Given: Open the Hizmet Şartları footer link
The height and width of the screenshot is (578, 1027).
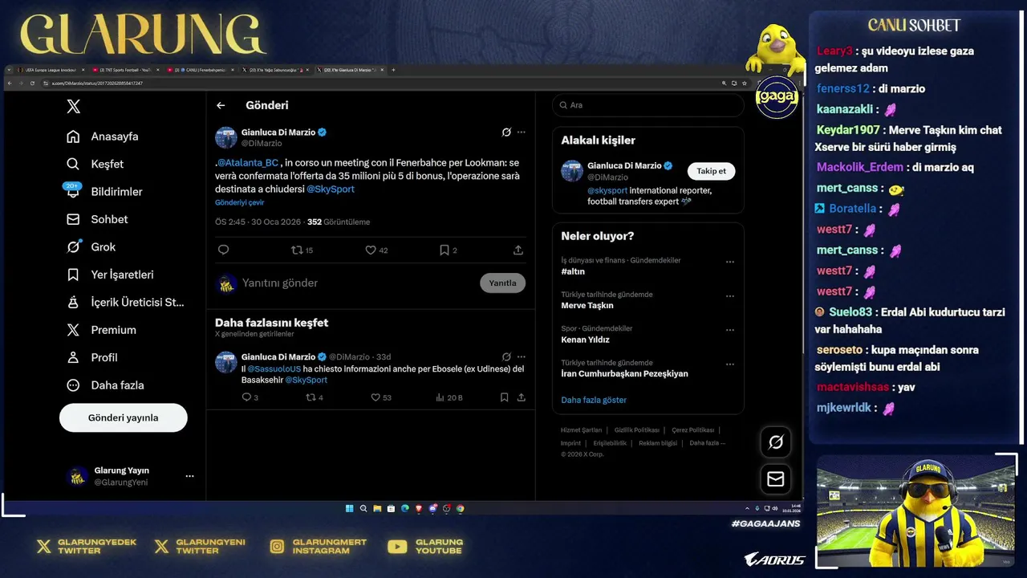Looking at the screenshot, I should tap(581, 430).
